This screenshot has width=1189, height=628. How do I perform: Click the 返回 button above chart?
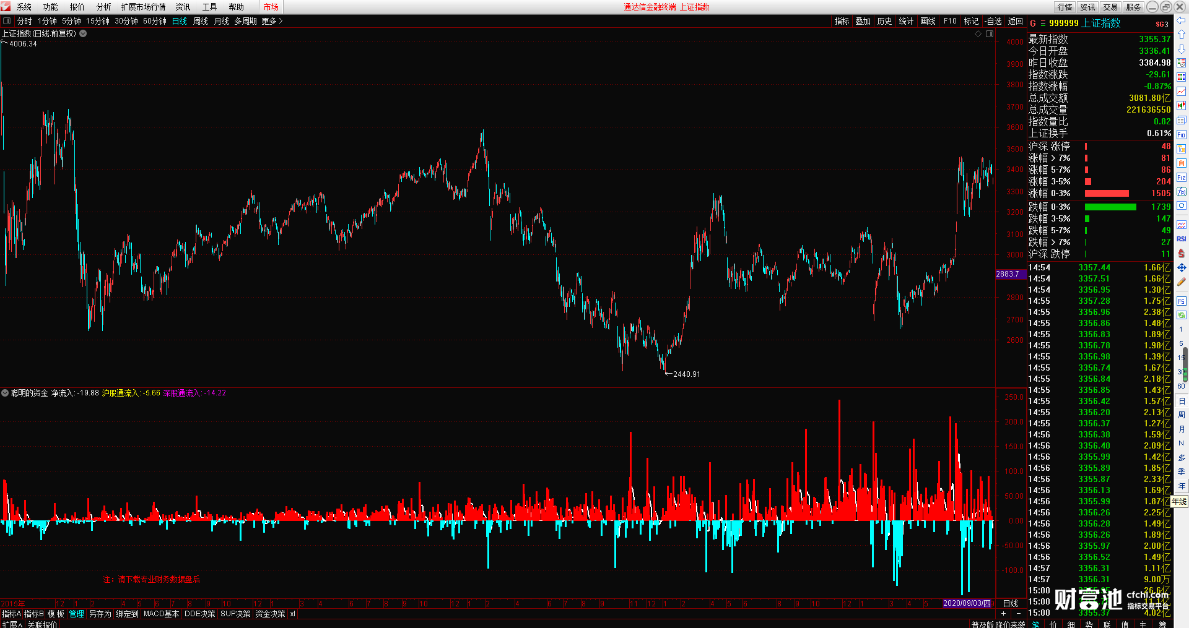point(1016,21)
